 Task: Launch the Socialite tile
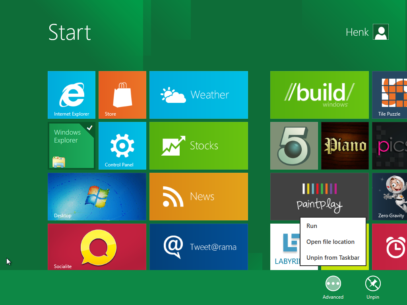pyautogui.click(x=97, y=247)
